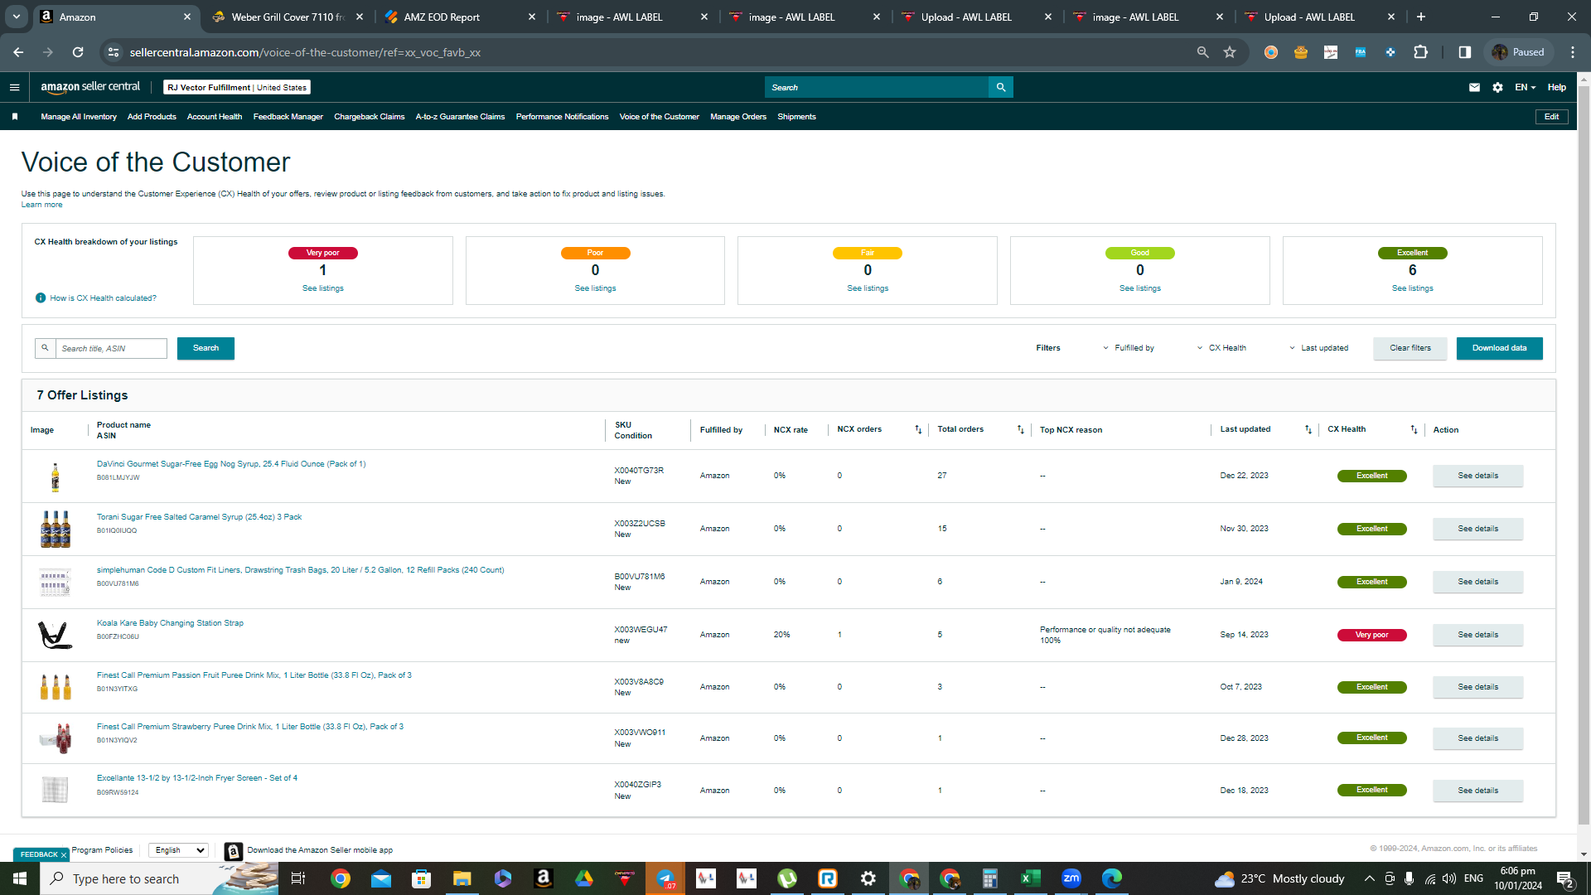Screen dimensions: 1591x895
Task: Open File Explorer from the taskbar
Action: [462, 878]
